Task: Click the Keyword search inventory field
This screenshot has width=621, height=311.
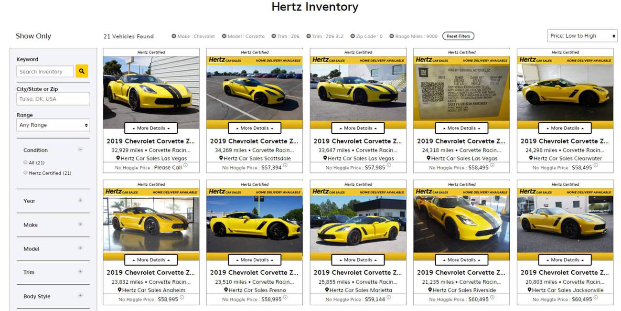Action: point(45,72)
